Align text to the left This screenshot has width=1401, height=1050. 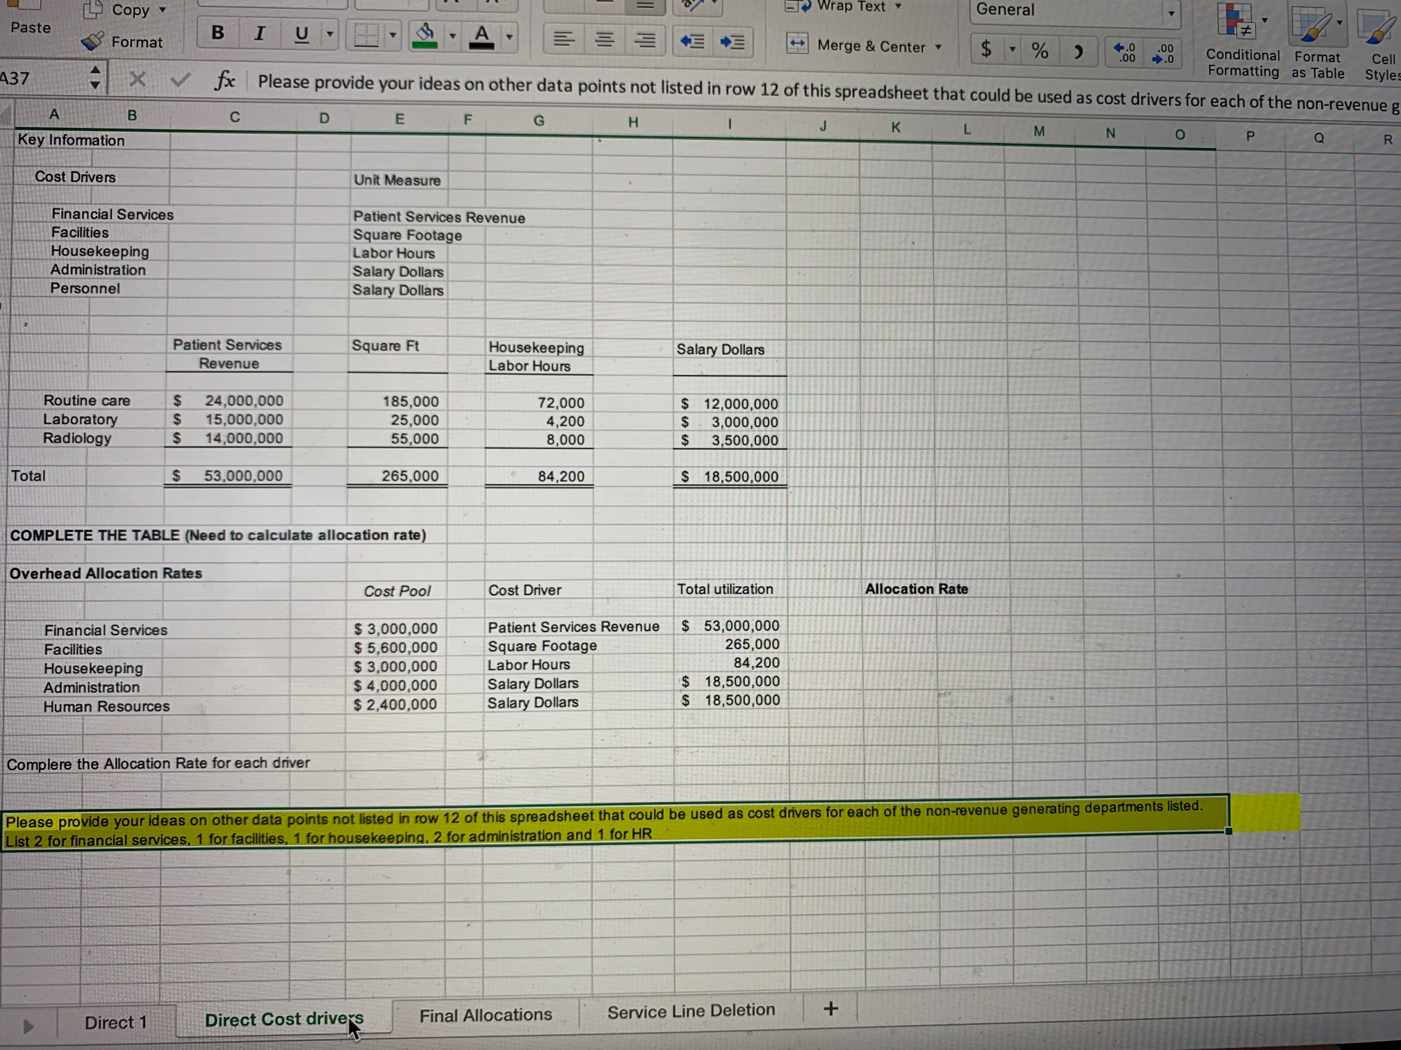click(x=564, y=40)
